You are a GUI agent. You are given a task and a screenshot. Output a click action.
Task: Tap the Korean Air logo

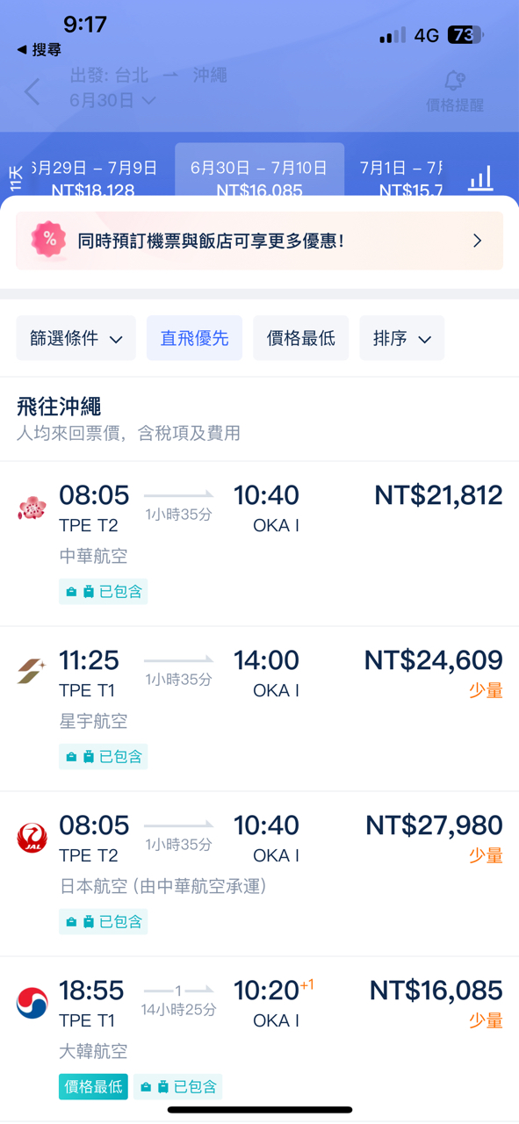tap(32, 1003)
